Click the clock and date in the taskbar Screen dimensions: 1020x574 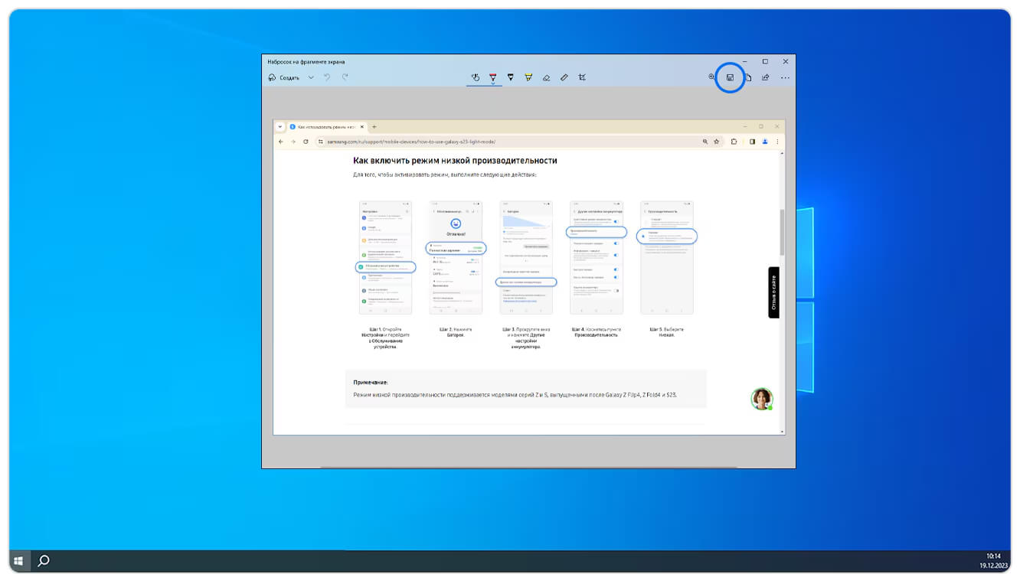click(992, 561)
